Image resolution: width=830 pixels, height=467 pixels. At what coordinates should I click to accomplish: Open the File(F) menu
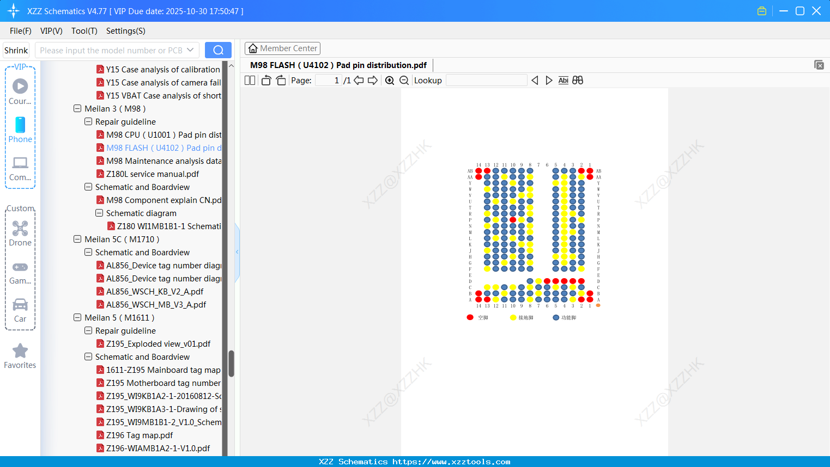click(21, 31)
